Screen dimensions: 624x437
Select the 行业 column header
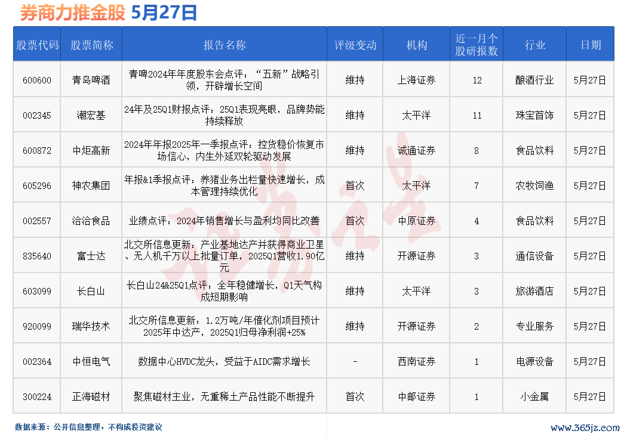pyautogui.click(x=534, y=45)
